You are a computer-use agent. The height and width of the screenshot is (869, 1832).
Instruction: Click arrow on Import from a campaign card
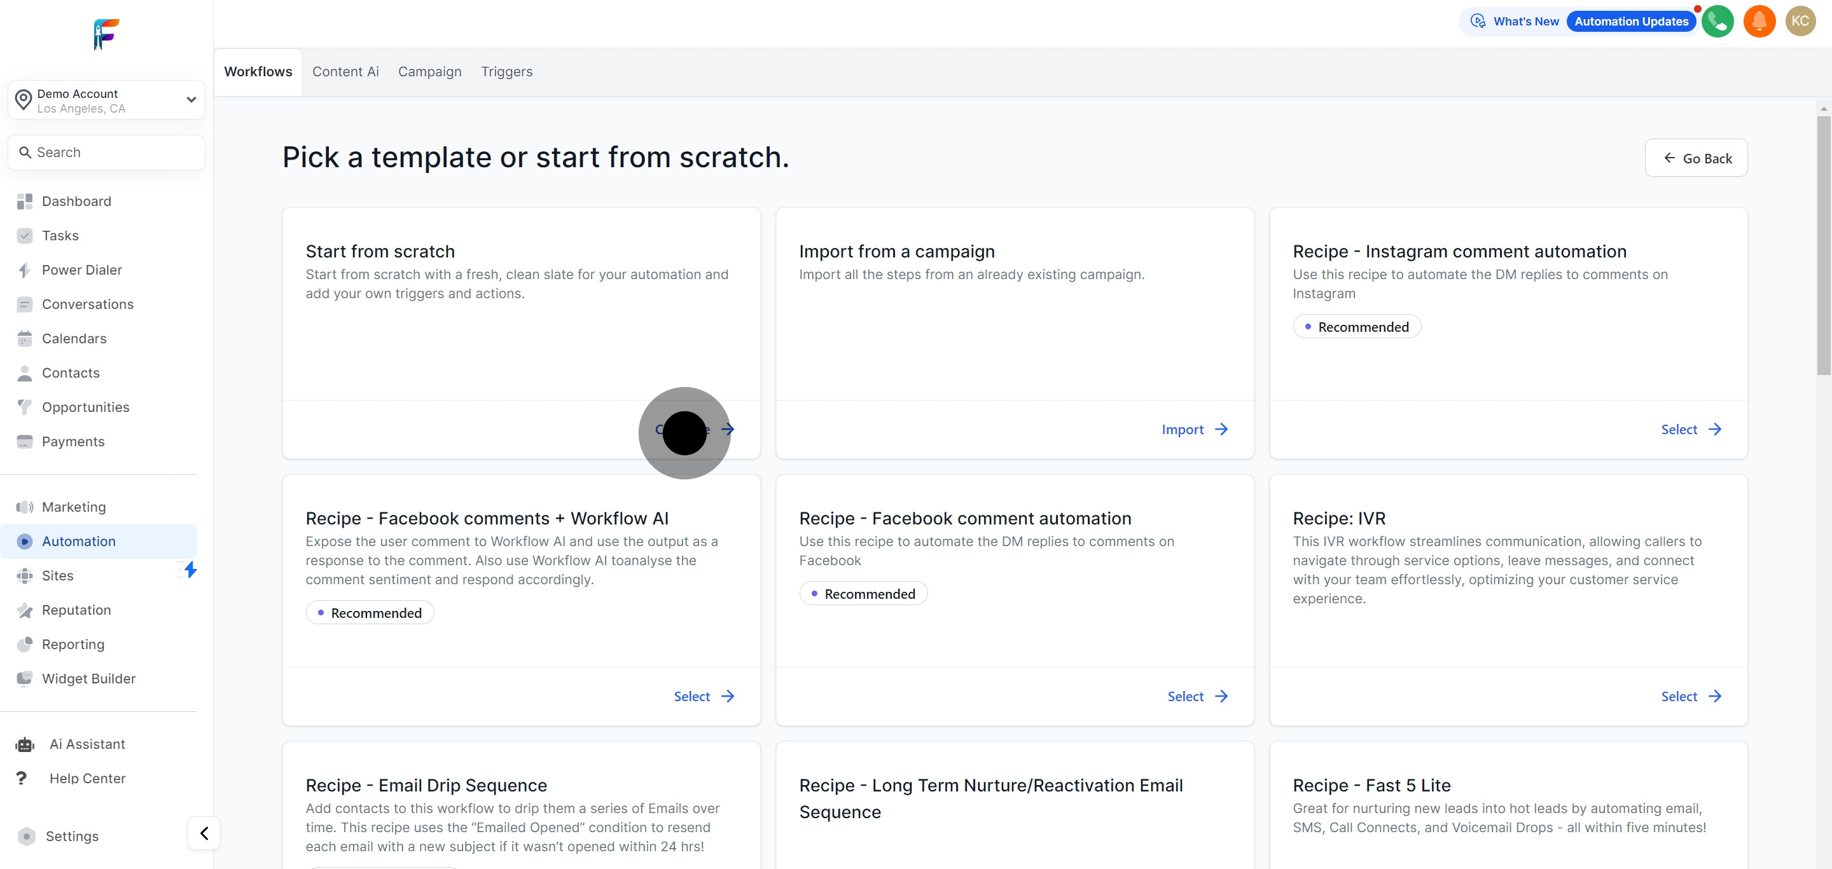(x=1221, y=430)
